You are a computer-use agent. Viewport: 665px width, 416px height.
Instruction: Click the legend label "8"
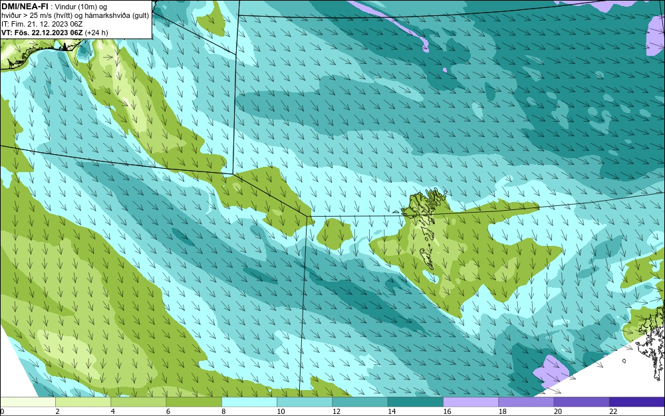click(223, 411)
